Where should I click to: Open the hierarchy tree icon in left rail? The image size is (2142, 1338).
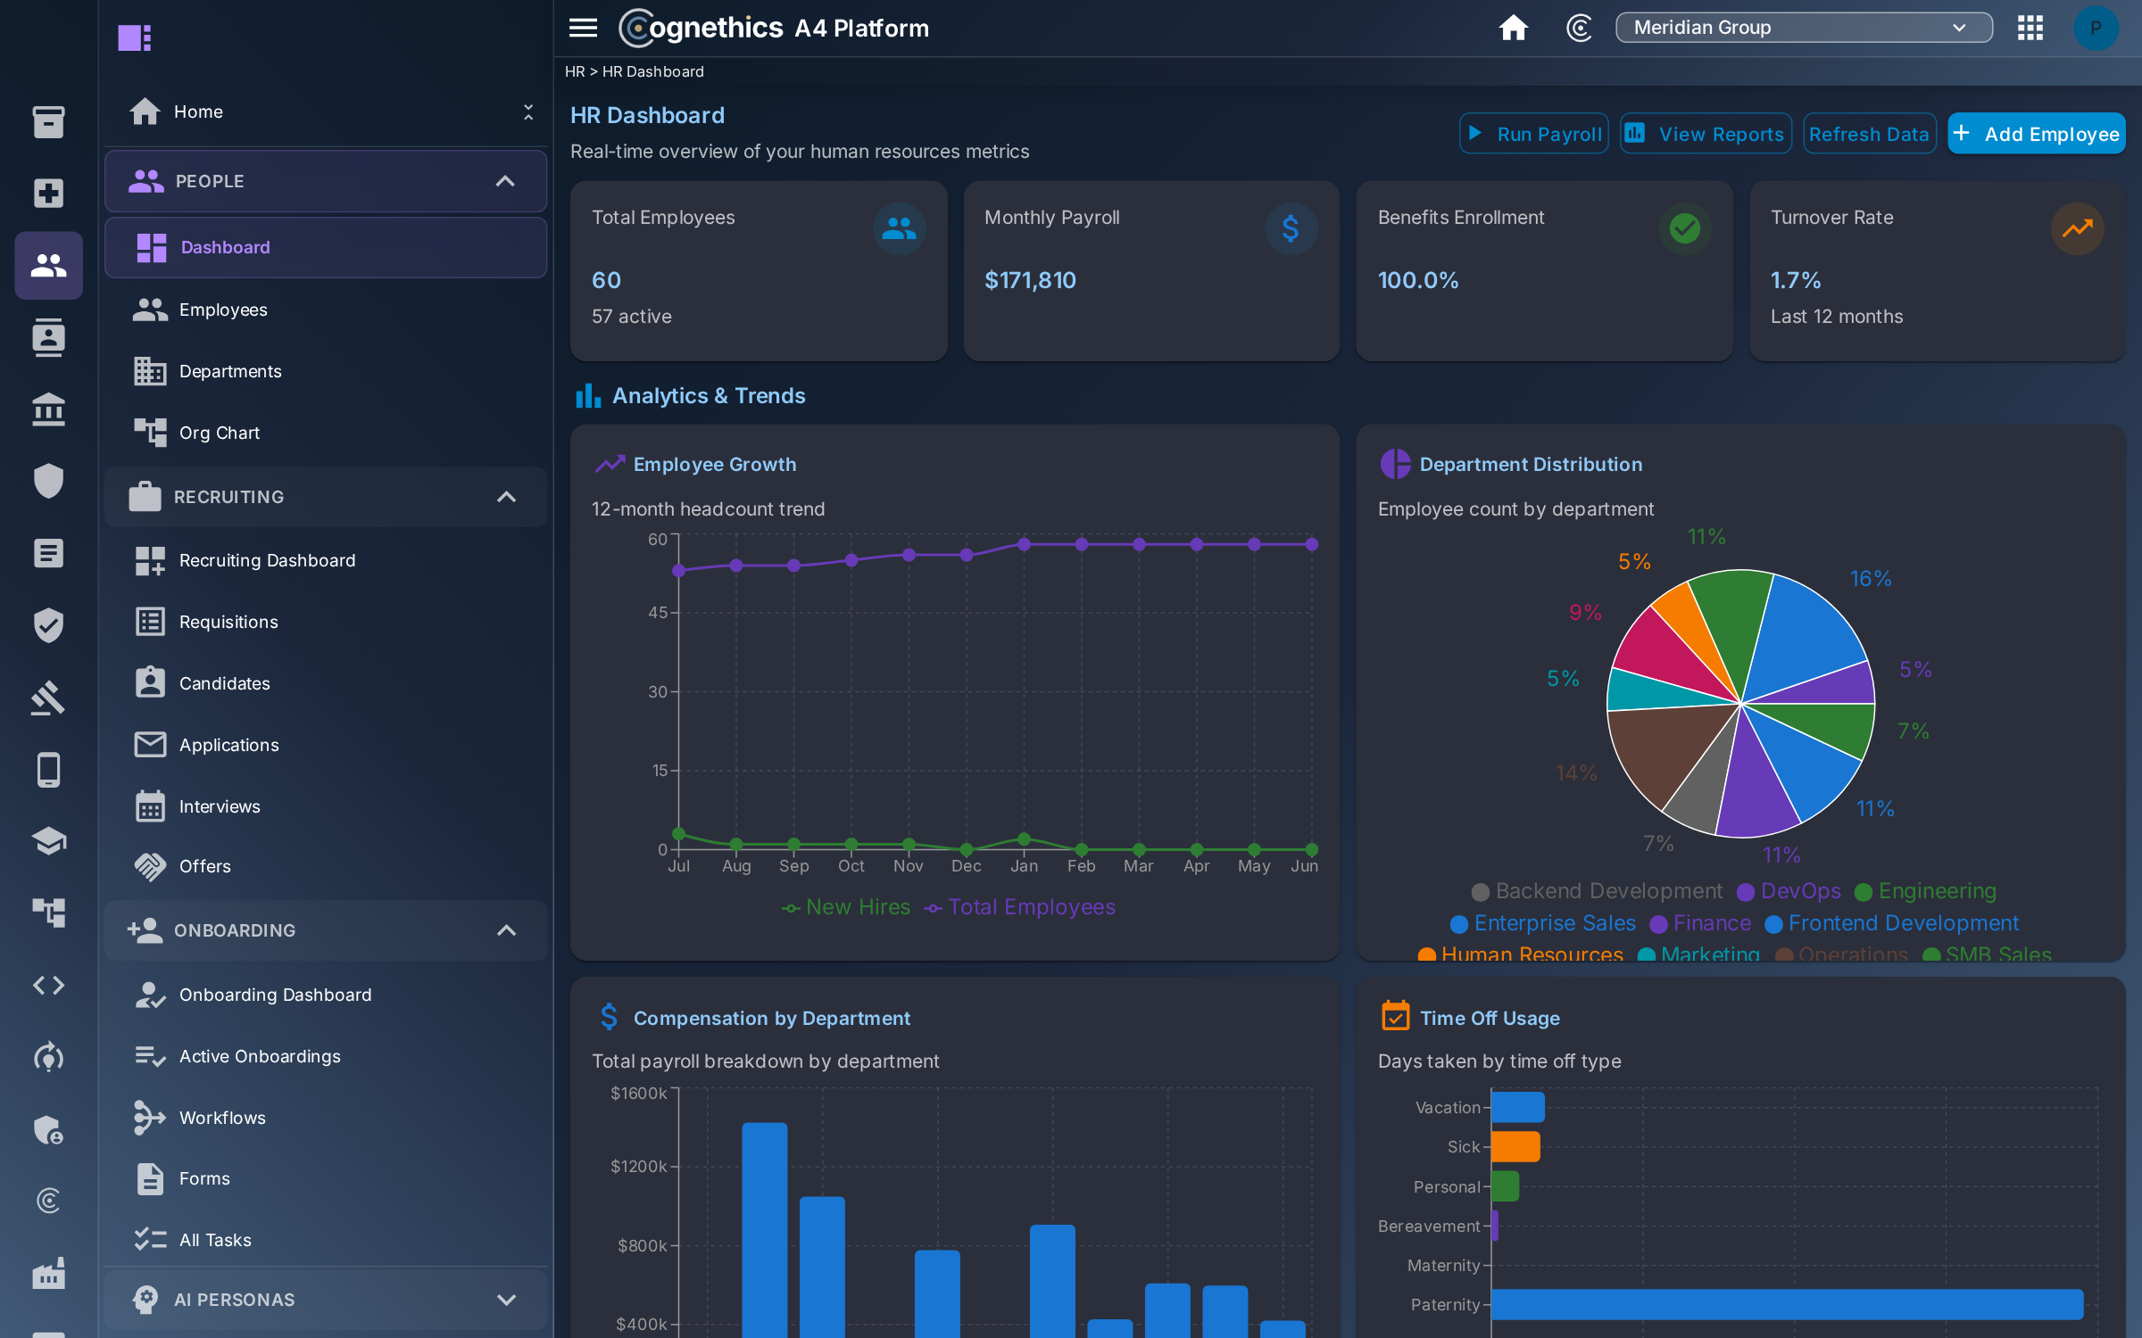point(48,913)
